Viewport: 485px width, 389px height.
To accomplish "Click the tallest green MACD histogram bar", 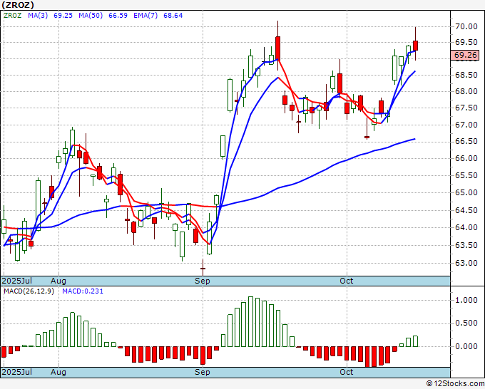I will [x=250, y=321].
